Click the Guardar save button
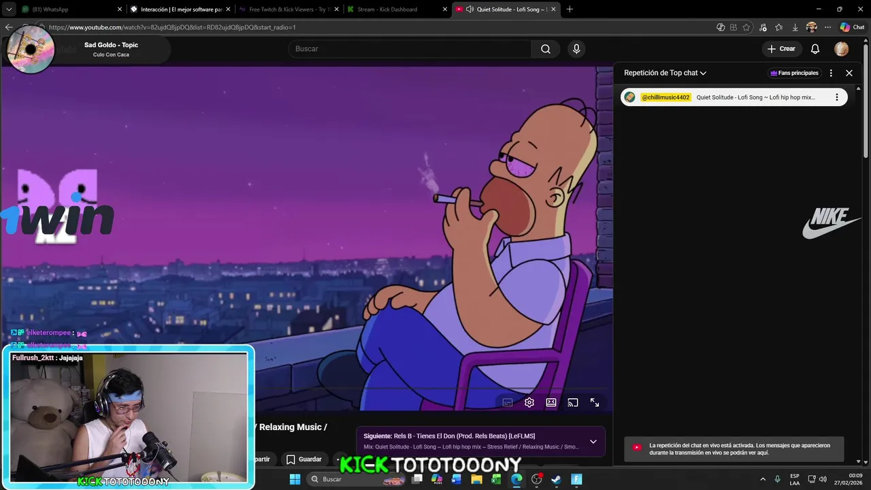The height and width of the screenshot is (490, 871). coord(303,459)
